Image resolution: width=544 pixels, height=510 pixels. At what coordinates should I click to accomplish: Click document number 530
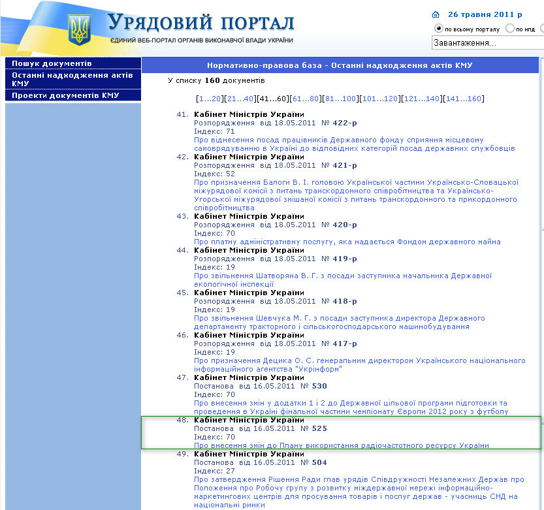coord(319,386)
